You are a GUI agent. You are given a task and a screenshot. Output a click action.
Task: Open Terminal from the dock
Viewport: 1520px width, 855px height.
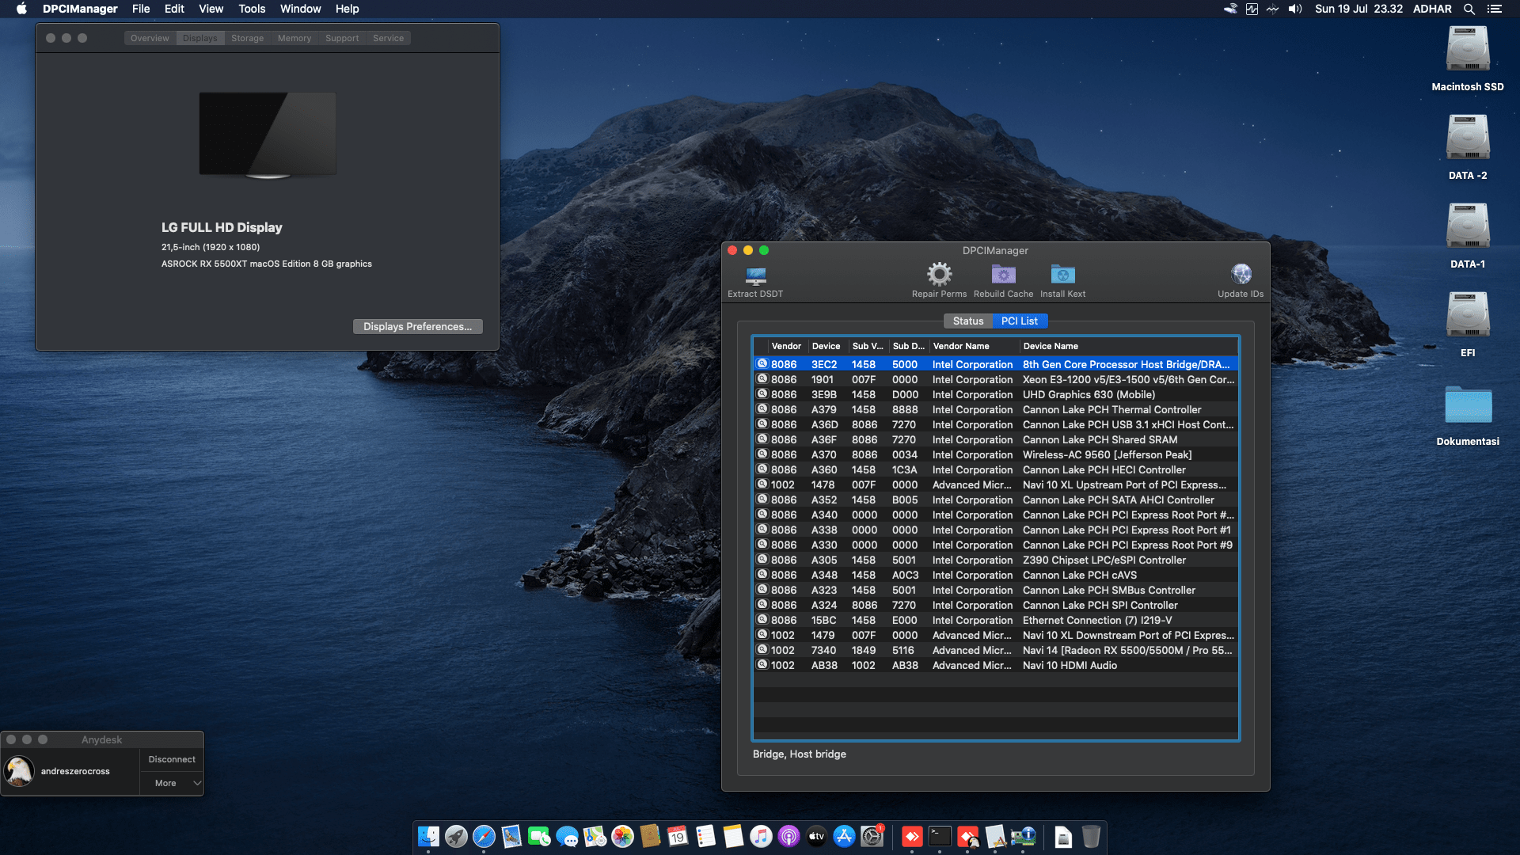click(940, 836)
